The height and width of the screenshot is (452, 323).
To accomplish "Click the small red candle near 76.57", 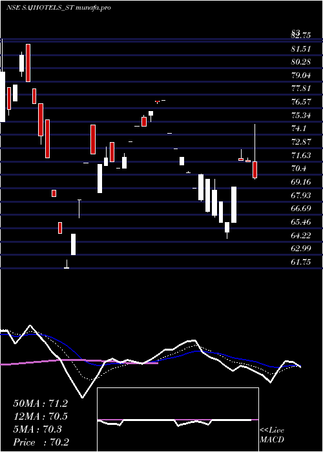I will (158, 101).
